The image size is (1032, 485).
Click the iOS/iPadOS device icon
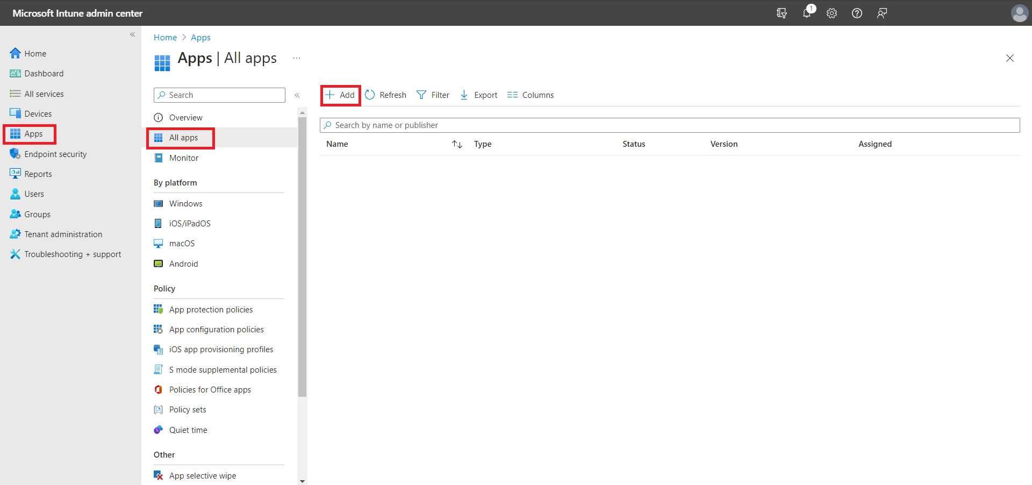pyautogui.click(x=158, y=224)
